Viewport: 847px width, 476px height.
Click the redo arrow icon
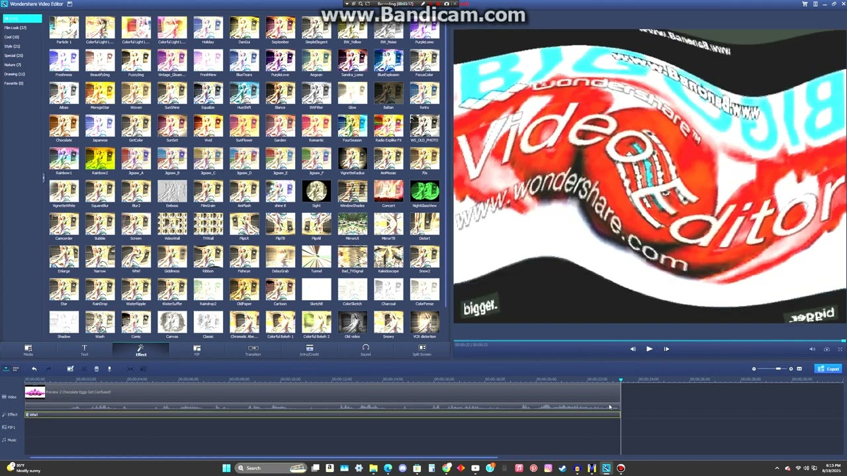[48, 369]
